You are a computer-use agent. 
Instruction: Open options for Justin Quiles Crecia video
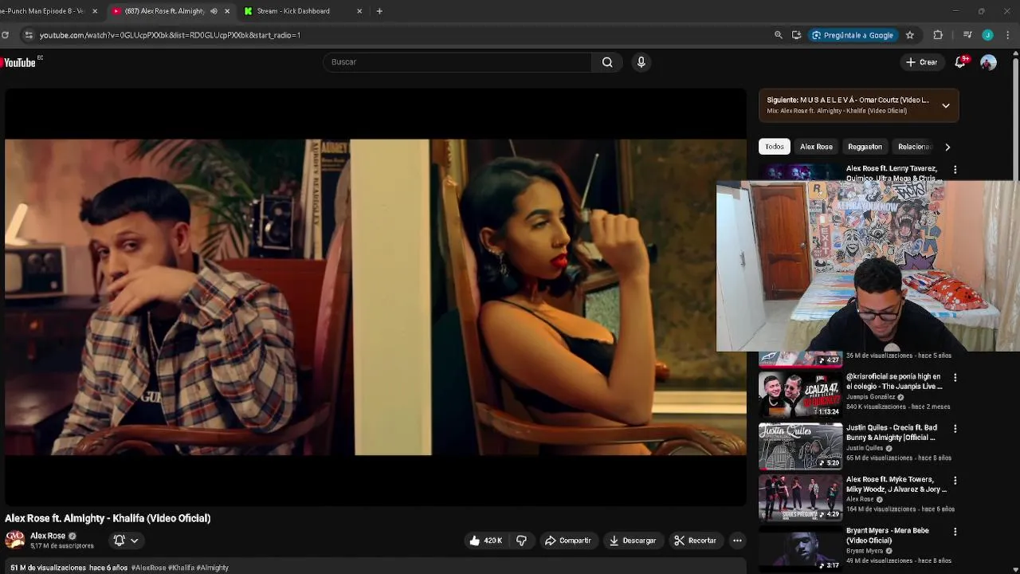[x=955, y=429]
